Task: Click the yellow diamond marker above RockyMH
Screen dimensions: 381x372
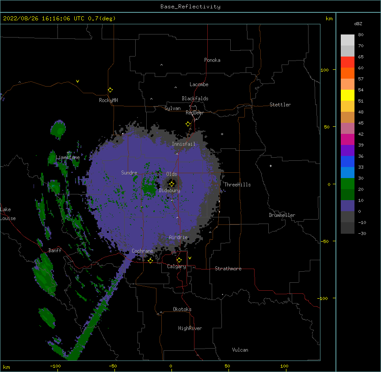Action: tap(110, 90)
